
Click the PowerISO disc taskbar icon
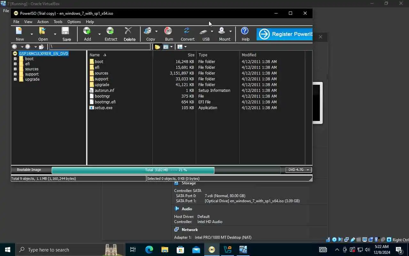212,250
